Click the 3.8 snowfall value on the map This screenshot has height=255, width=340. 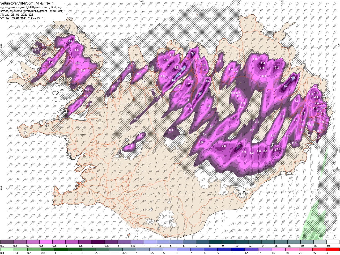coord(193,53)
